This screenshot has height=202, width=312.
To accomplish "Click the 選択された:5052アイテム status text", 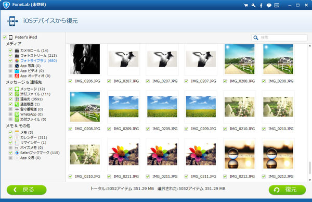I will pos(191,188).
